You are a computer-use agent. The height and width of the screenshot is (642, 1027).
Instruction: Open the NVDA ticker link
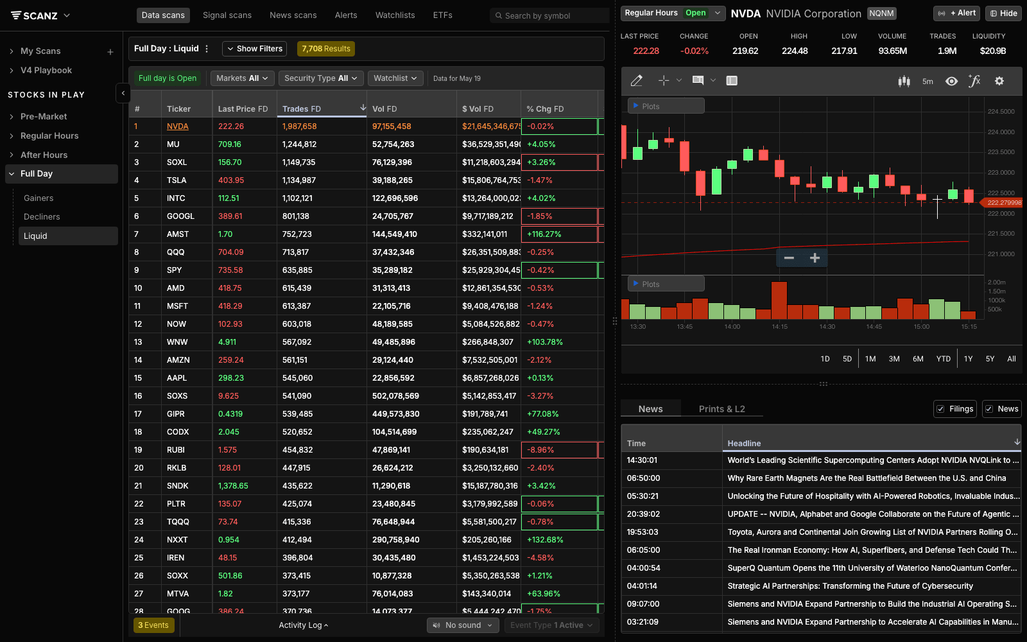pyautogui.click(x=178, y=126)
